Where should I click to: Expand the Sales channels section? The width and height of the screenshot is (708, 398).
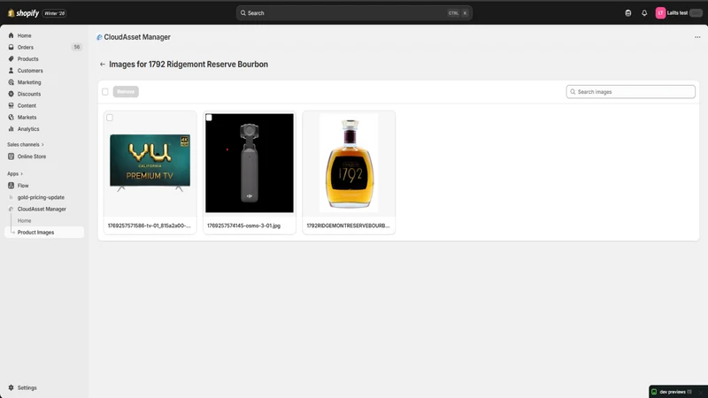(26, 144)
